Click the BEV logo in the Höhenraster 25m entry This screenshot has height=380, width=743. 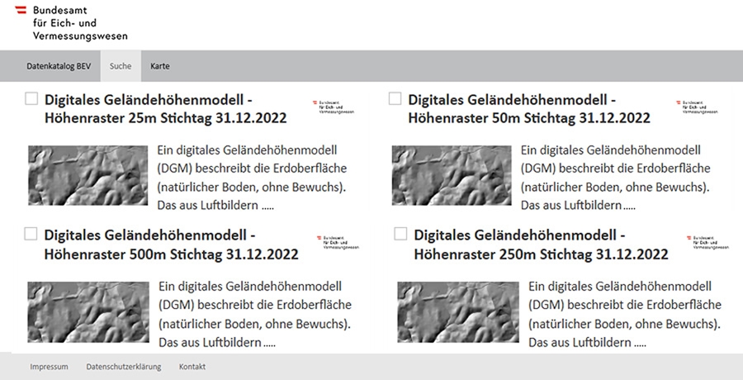pos(332,107)
